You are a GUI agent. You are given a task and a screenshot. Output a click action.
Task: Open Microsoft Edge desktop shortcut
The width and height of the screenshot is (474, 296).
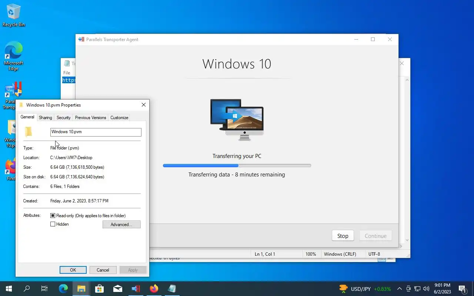click(x=14, y=55)
